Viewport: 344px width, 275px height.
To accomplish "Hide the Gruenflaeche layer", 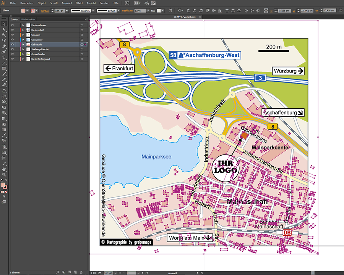I will pyautogui.click(x=12, y=54).
